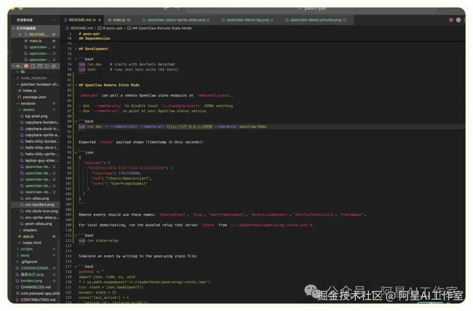This screenshot has width=473, height=311.
Task: Close README in the open editors list
Action: [x=20, y=35]
